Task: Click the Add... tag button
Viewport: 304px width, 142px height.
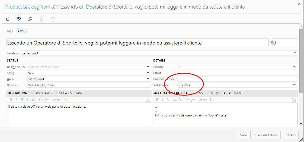Action: 22,31
